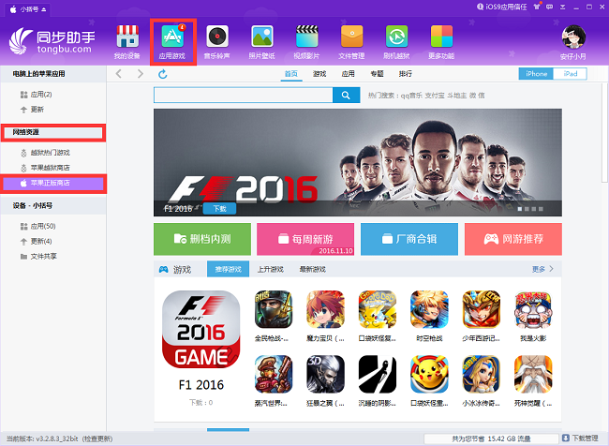Viewport: 609px width, 446px height.
Task: Go forward with the right arrow
Action: [141, 74]
